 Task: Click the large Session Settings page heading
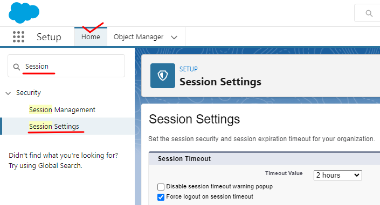pos(195,119)
